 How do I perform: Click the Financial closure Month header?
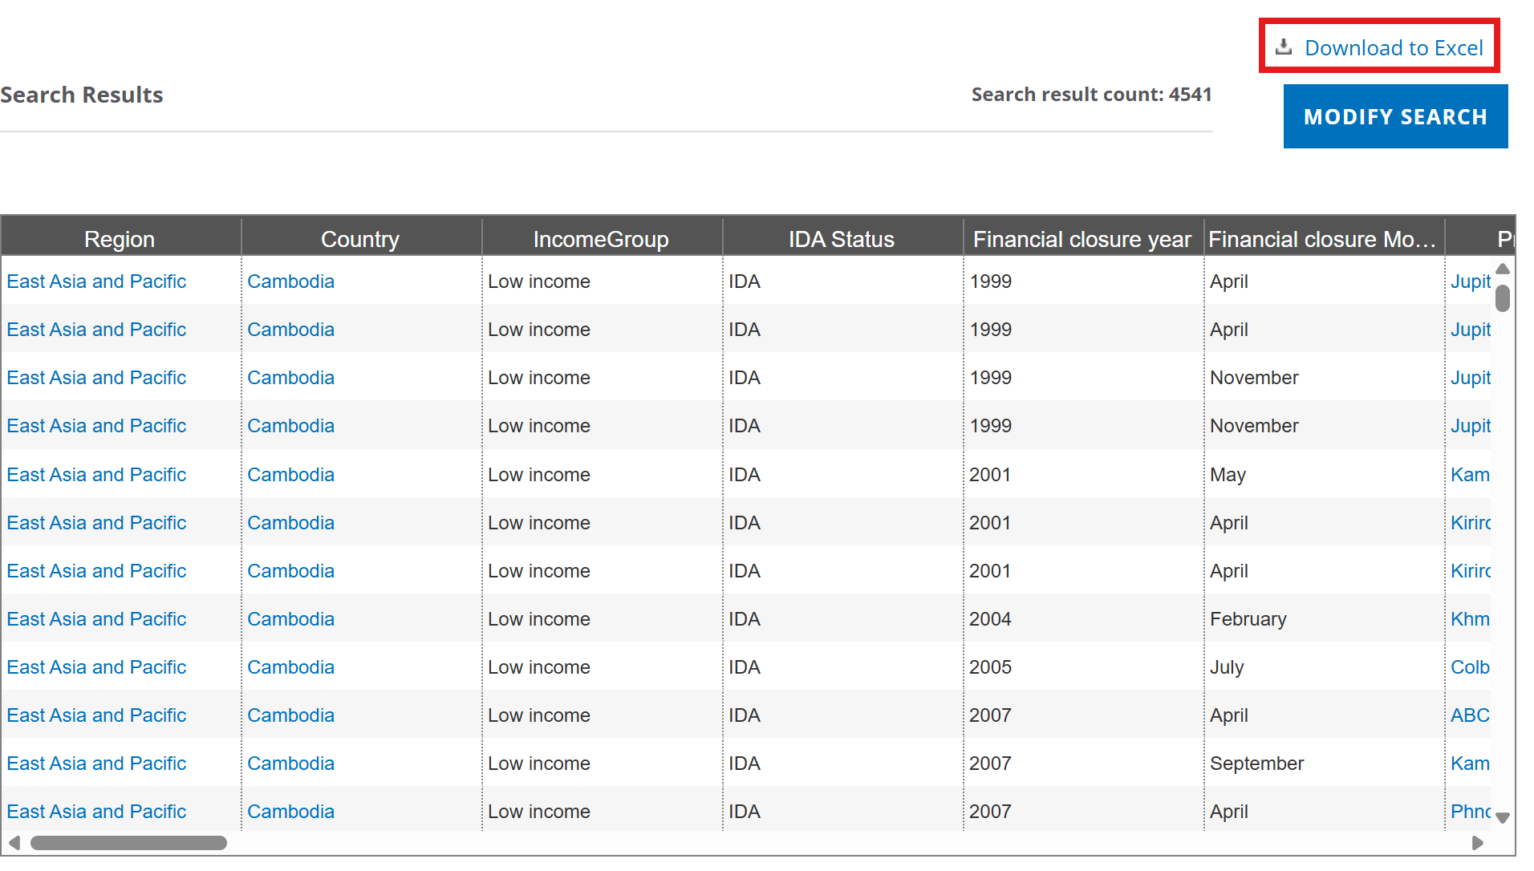tap(1322, 239)
